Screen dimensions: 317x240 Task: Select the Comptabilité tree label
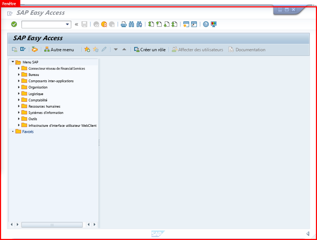coord(38,100)
